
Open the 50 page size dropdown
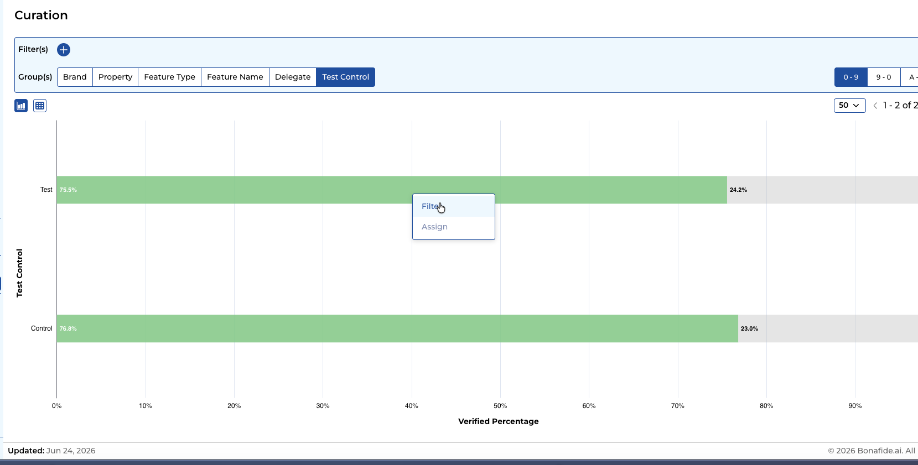tap(849, 105)
